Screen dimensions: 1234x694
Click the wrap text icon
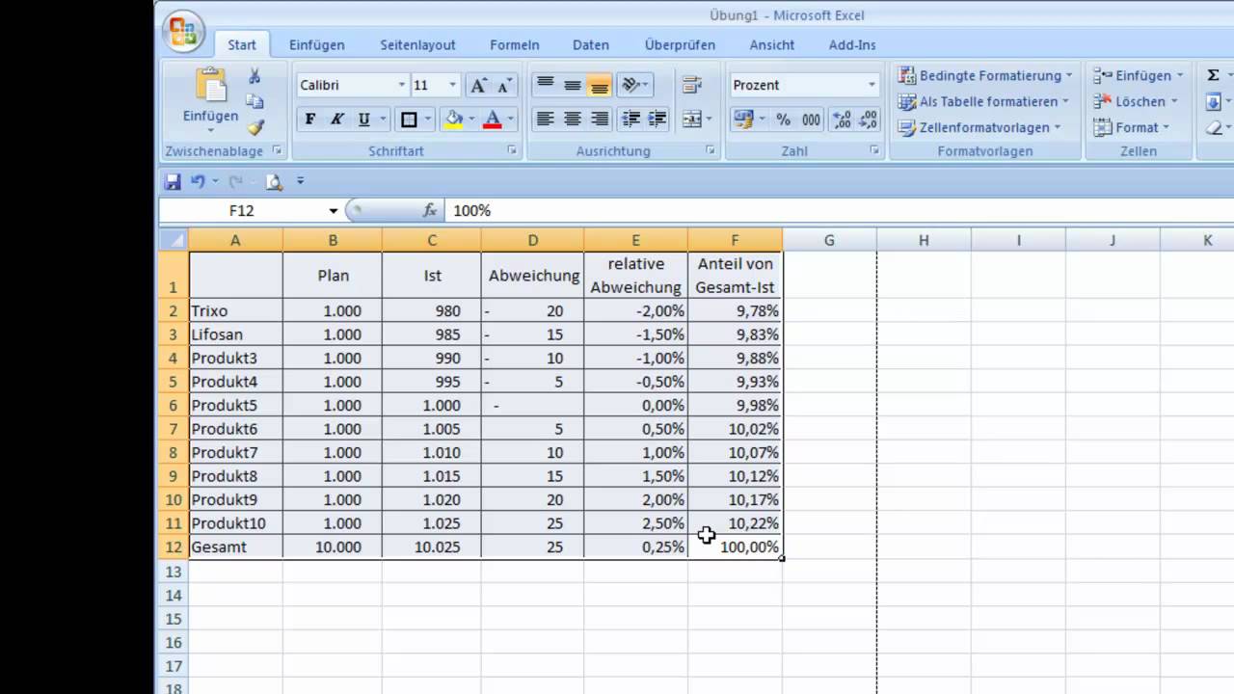692,85
